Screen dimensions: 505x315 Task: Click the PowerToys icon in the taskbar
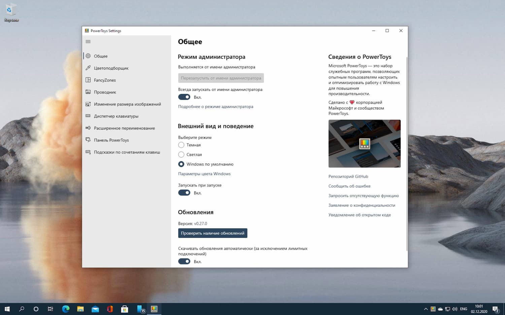coord(154,309)
